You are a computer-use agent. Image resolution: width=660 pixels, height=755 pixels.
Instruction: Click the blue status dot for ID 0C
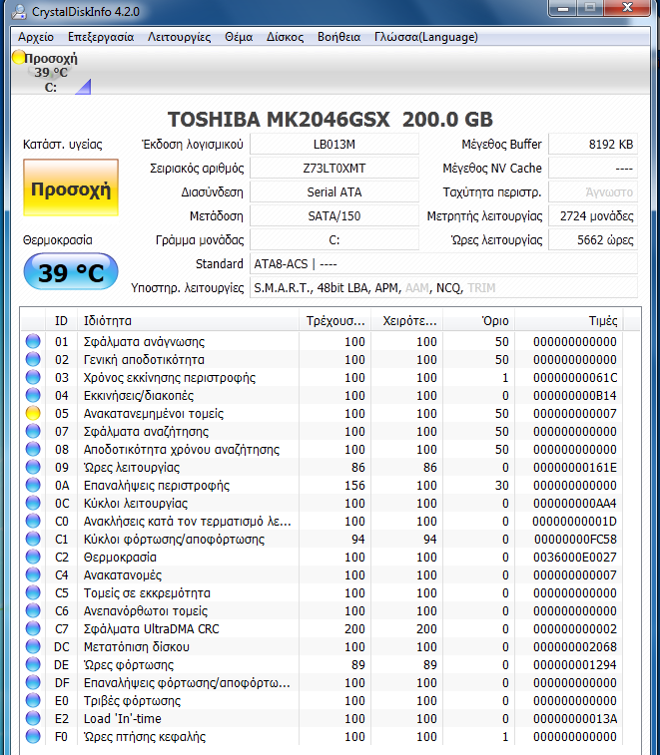(33, 504)
